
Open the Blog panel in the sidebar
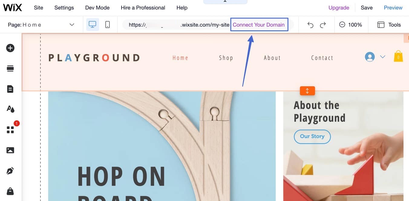[10, 170]
